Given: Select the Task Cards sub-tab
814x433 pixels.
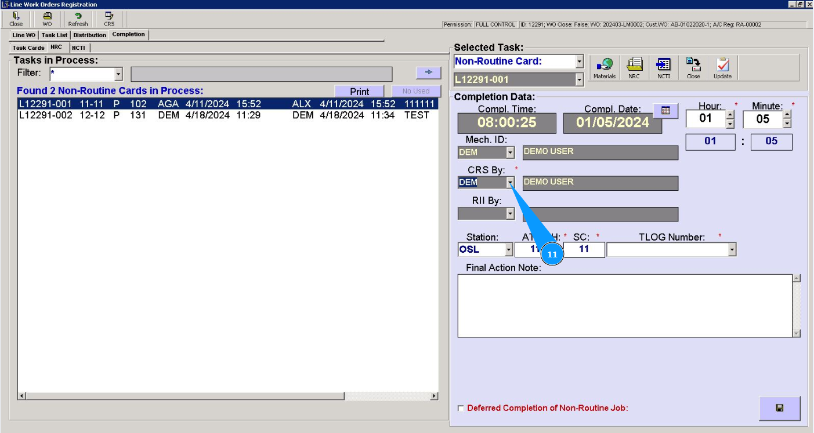Looking at the screenshot, I should [28, 48].
